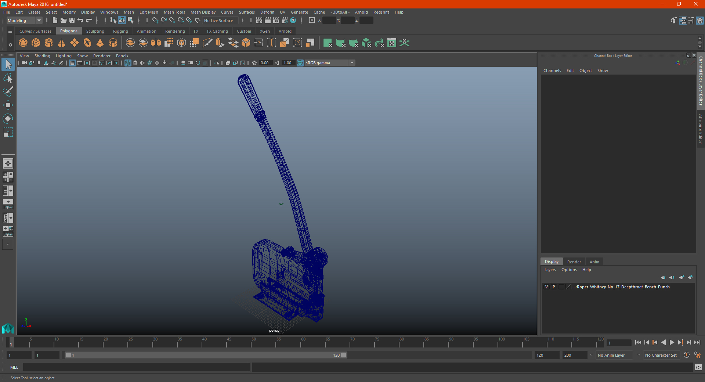Open the Shading menu in viewport panel
Screen dimensions: 705x382
tap(42, 56)
